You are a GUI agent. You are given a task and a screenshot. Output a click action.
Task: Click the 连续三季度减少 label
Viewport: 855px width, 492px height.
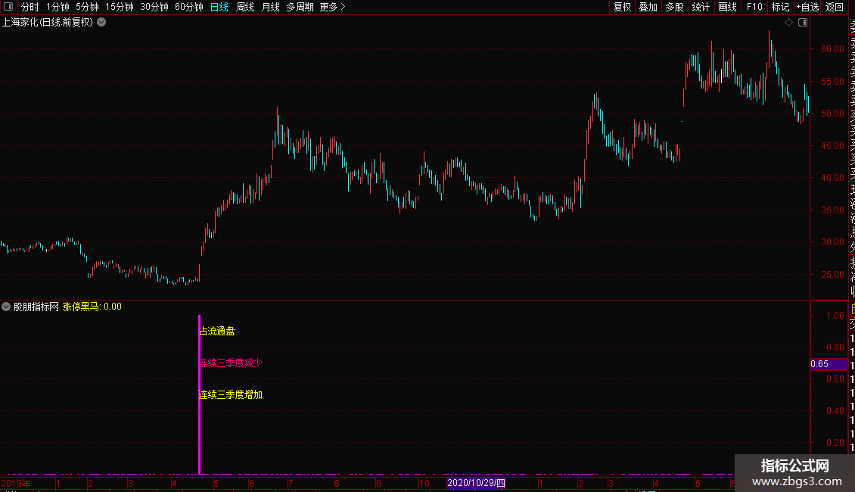(x=232, y=363)
